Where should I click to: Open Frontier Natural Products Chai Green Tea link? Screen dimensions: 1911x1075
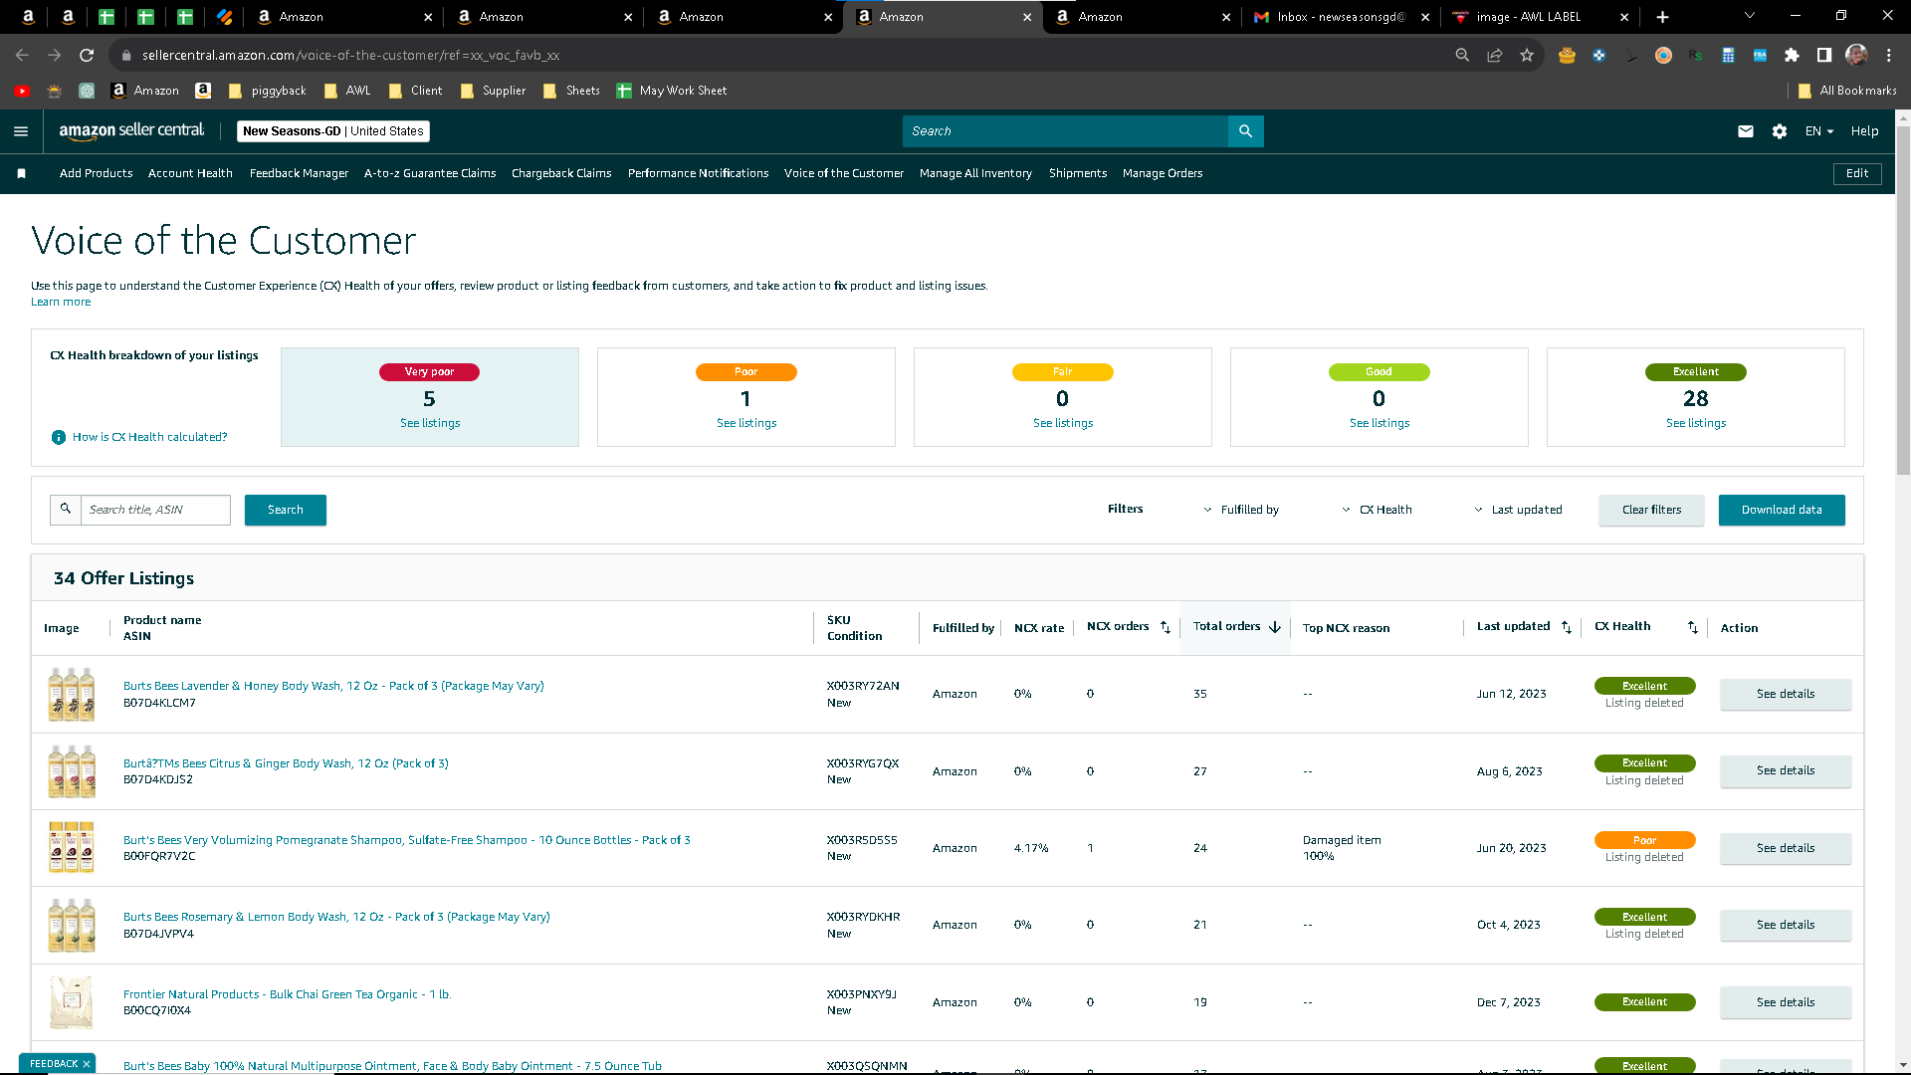pos(288,995)
